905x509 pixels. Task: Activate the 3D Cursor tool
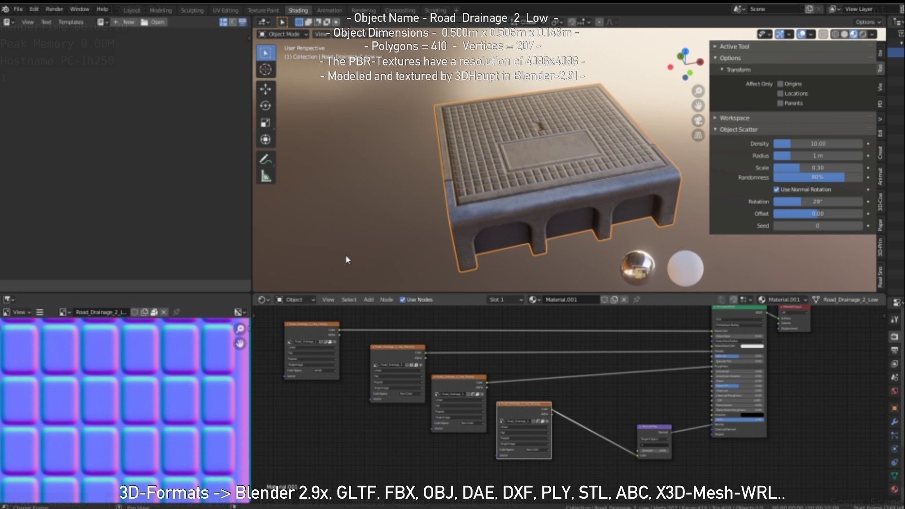coord(265,70)
